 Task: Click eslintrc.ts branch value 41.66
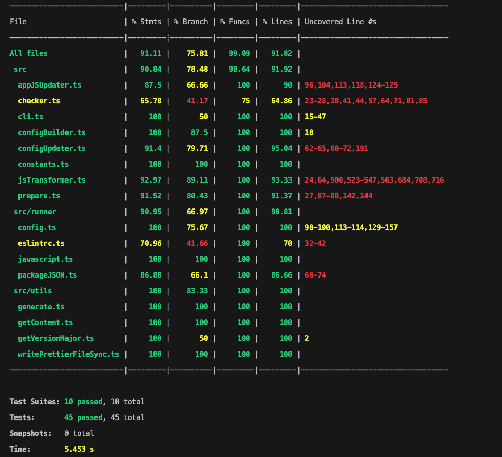tap(197, 244)
